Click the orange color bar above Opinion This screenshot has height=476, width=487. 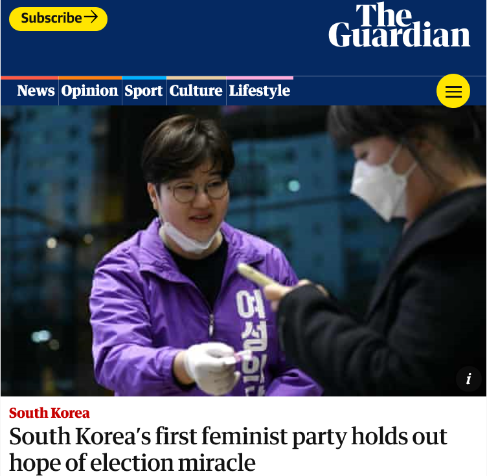click(90, 78)
